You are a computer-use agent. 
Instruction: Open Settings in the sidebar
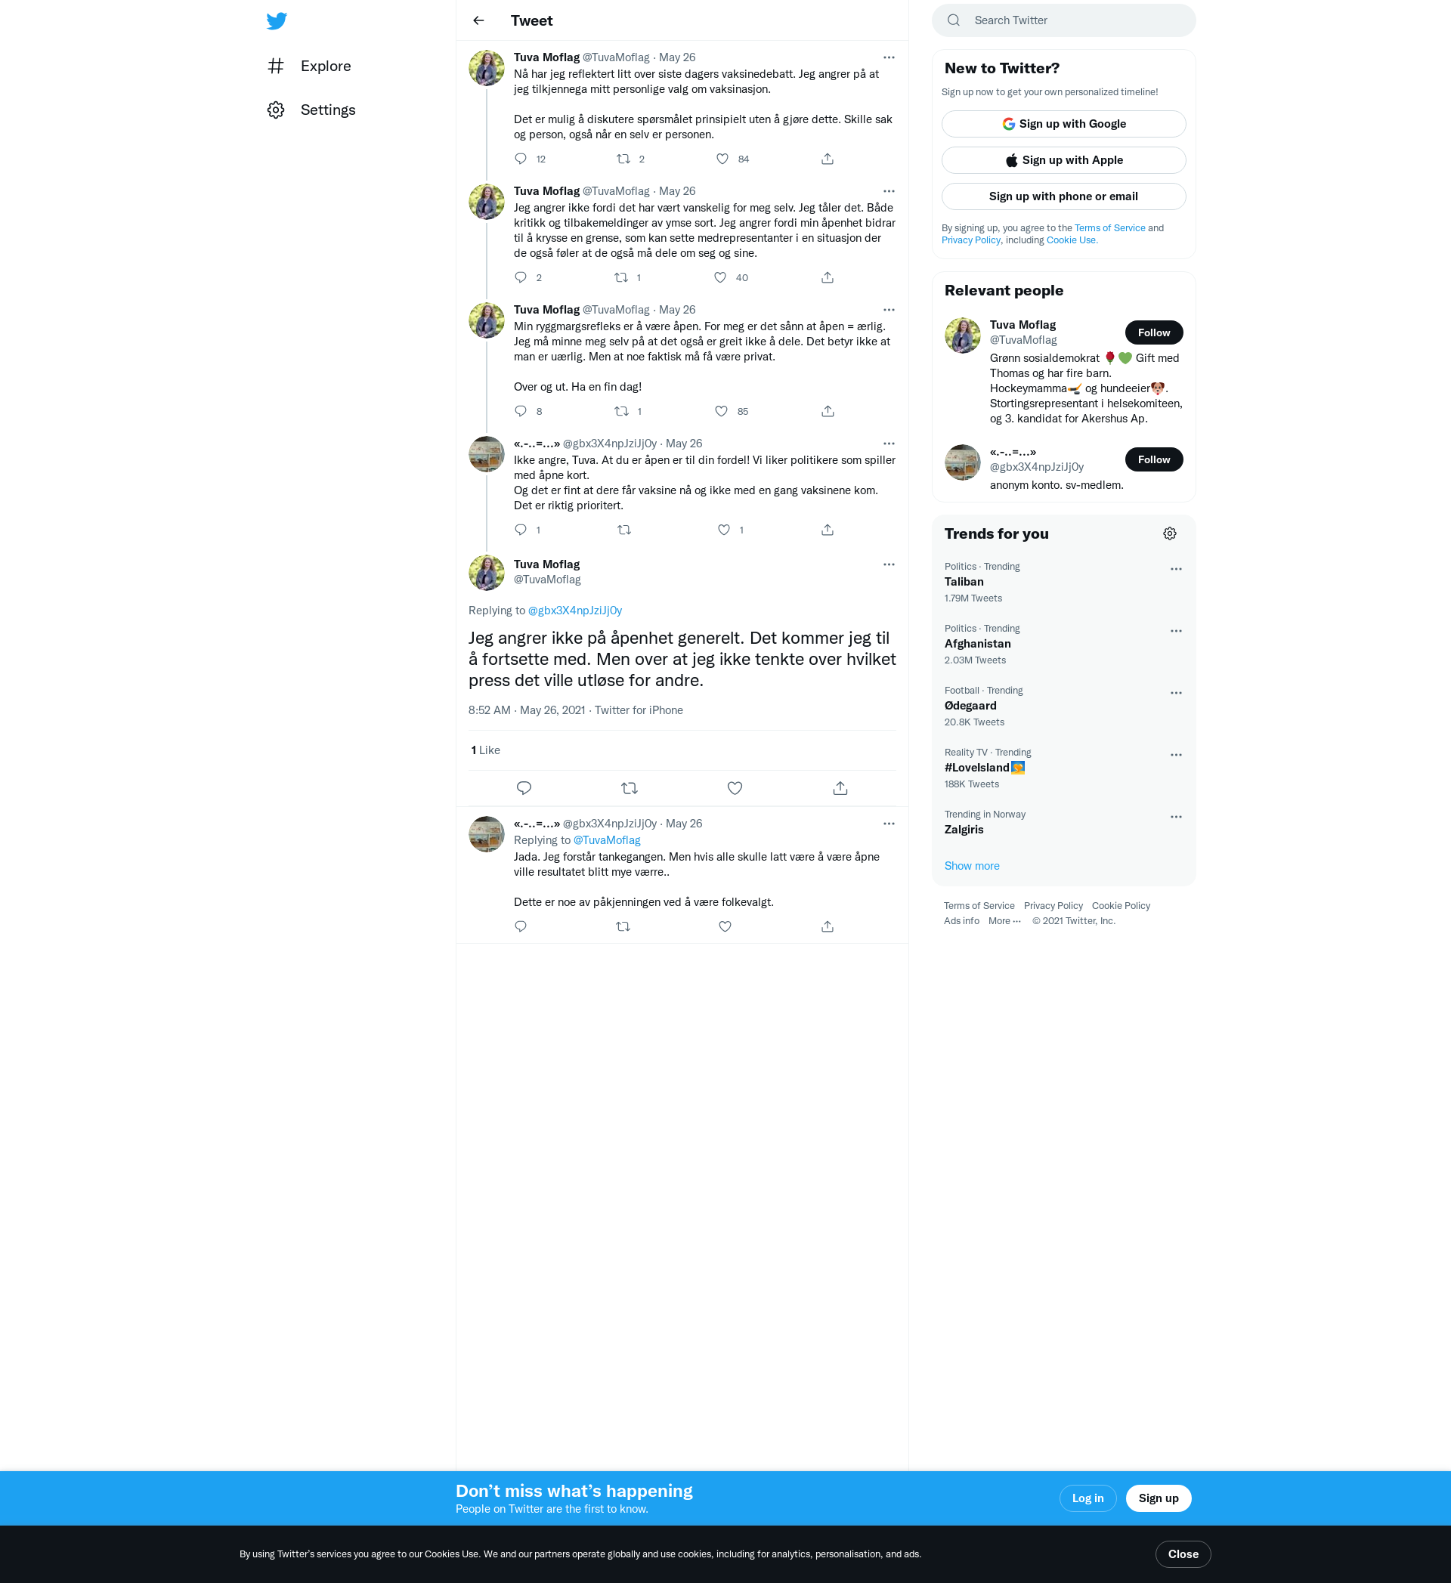(311, 110)
